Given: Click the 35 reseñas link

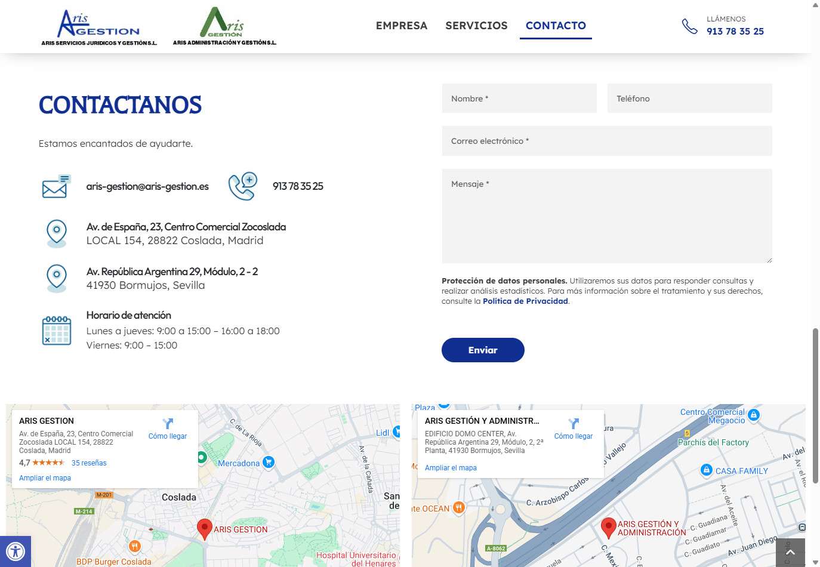Looking at the screenshot, I should click(89, 463).
